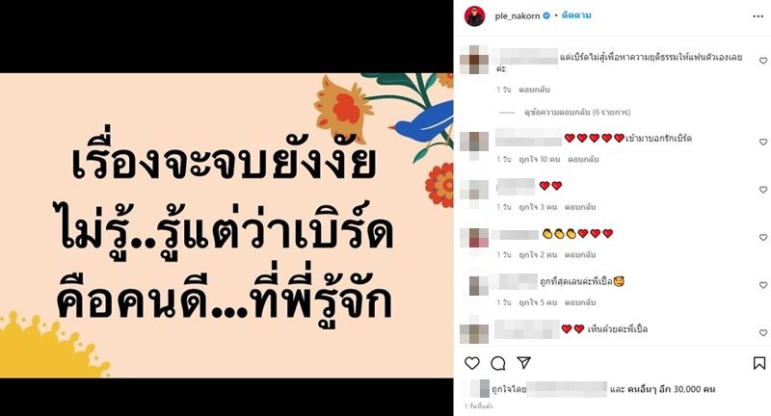The width and height of the screenshot is (771, 416).
Task: Reply to the first comment via ตอบกลับ
Action: click(535, 90)
